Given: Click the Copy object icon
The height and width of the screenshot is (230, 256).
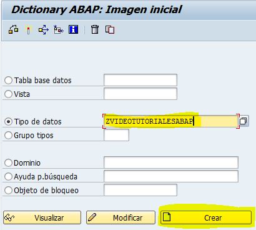Looking at the screenshot, I should pos(110,29).
